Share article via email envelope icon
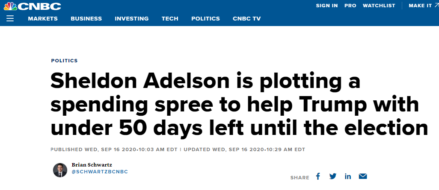Image resolution: width=439 pixels, height=190 pixels. (363, 176)
